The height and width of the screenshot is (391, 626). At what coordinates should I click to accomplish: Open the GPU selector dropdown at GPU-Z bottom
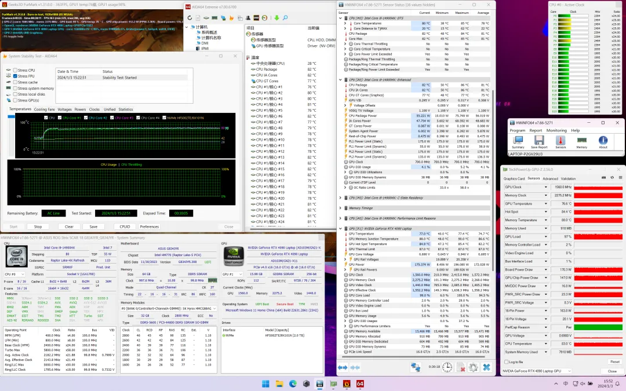pos(537,371)
